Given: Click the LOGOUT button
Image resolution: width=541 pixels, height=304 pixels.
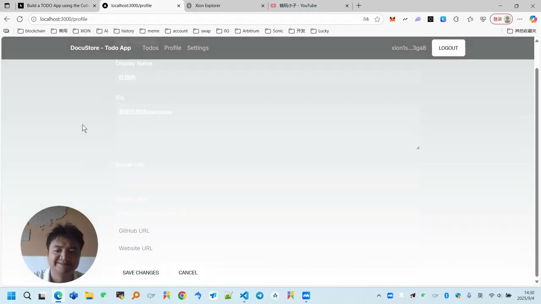Looking at the screenshot, I should click(x=448, y=48).
